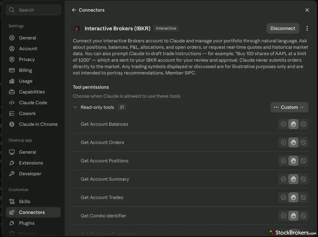The width and height of the screenshot is (318, 237).
Task: Collapse the Read-only tools section
Action: [x=75, y=107]
